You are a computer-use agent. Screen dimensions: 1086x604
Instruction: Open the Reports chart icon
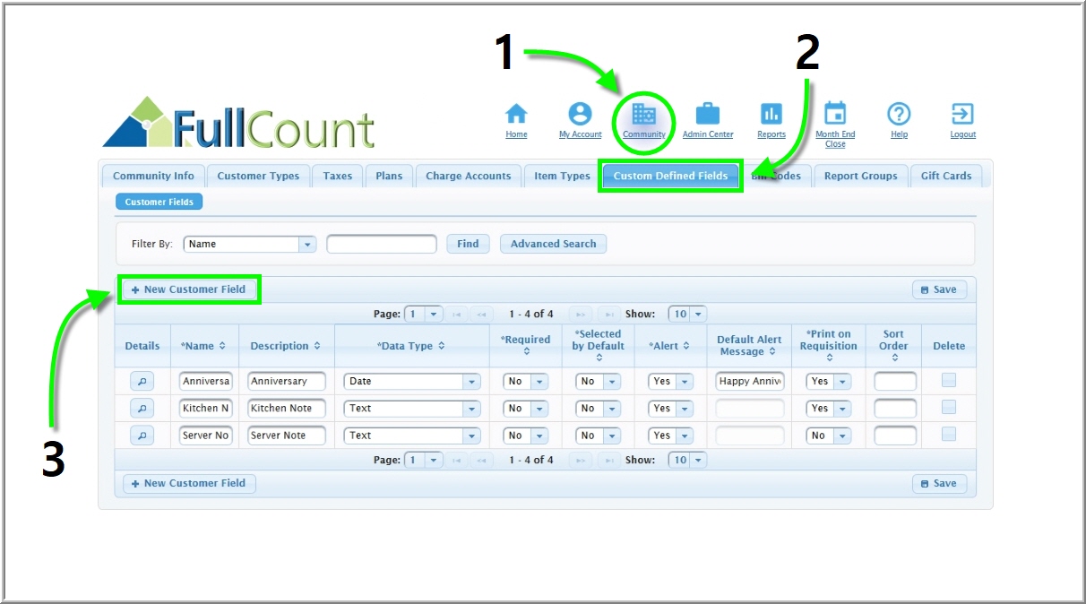tap(771, 115)
